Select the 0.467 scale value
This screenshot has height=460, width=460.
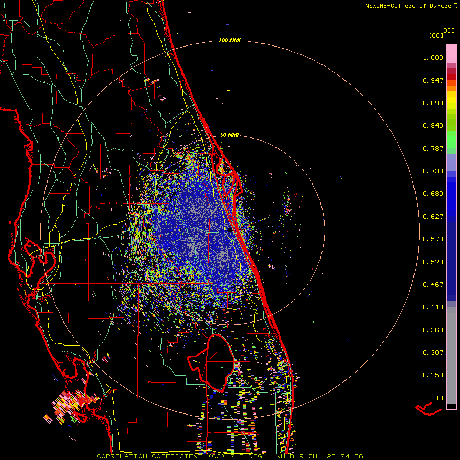pyautogui.click(x=433, y=285)
